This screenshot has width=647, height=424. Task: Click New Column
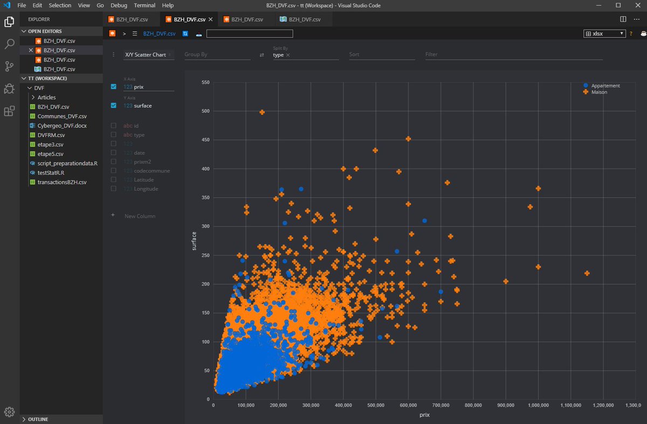(140, 216)
